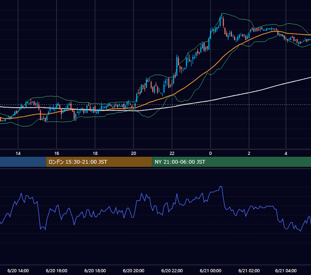Image resolution: width=311 pixels, height=275 pixels.
Task: Click the 2 hour label on price chart axis
Action: click(249, 154)
